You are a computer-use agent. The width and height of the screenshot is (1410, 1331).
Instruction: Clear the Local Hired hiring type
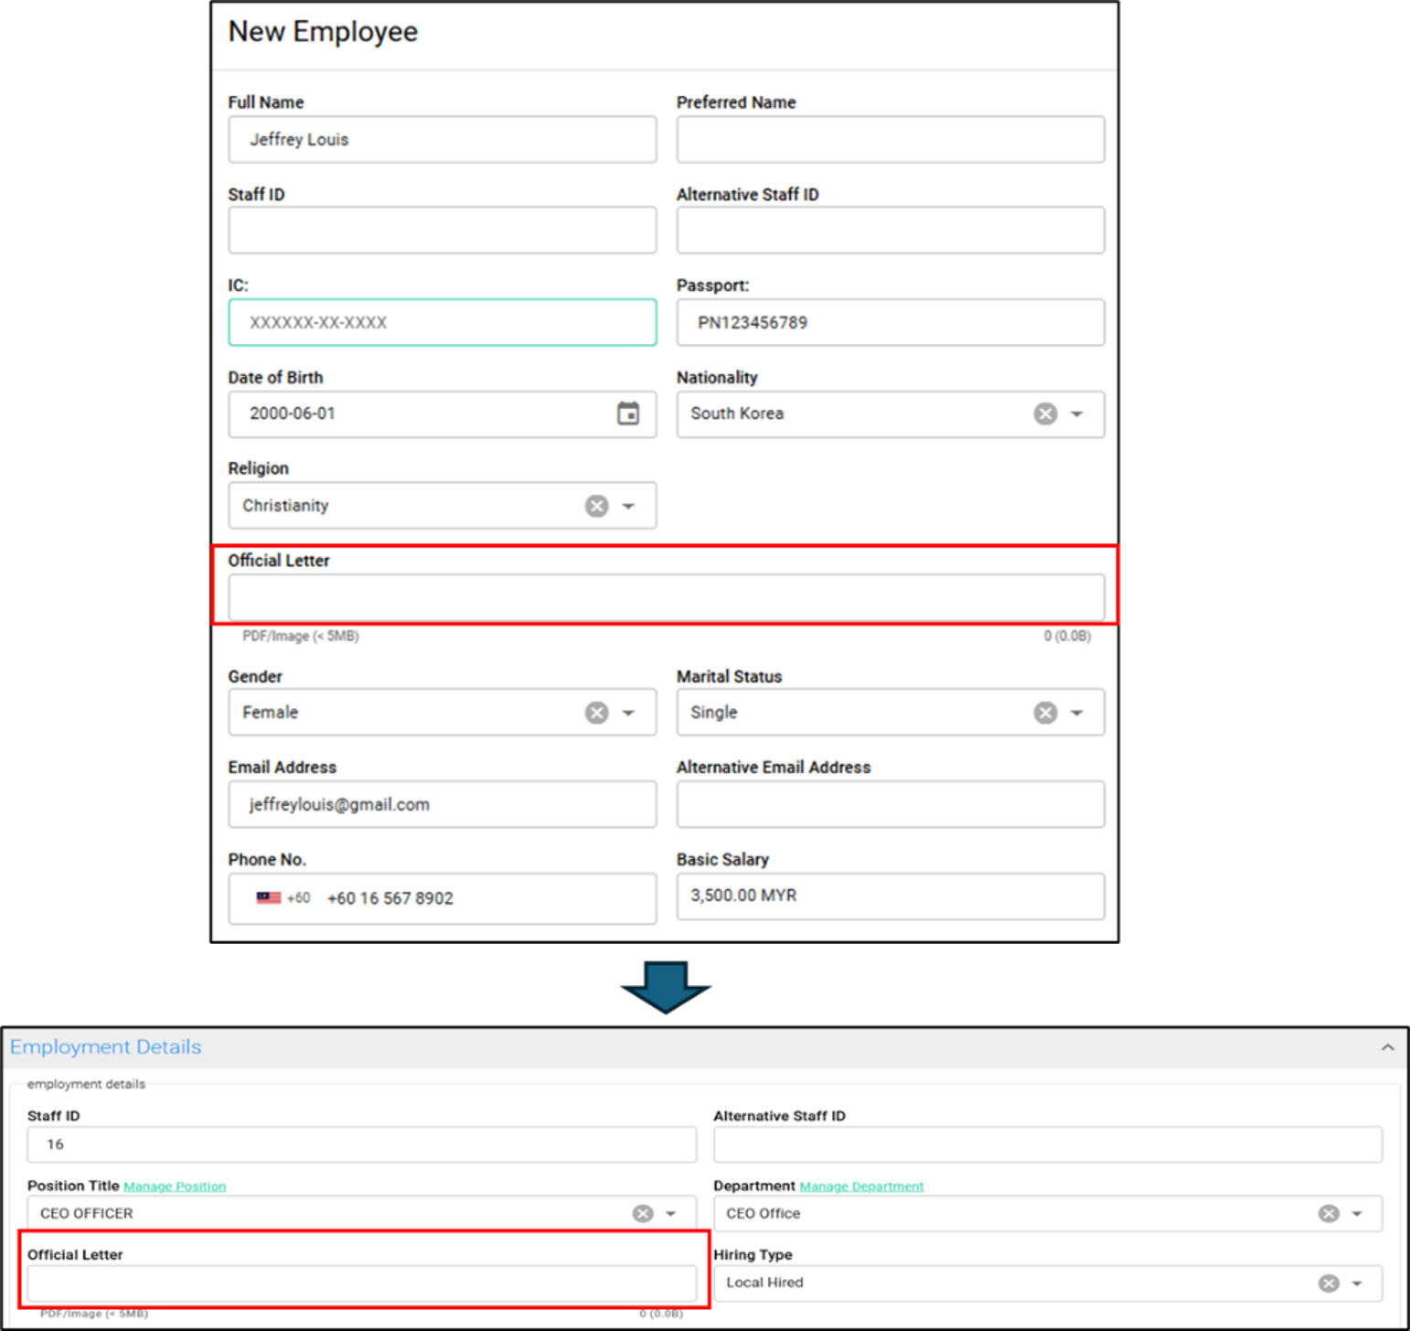tap(1329, 1283)
